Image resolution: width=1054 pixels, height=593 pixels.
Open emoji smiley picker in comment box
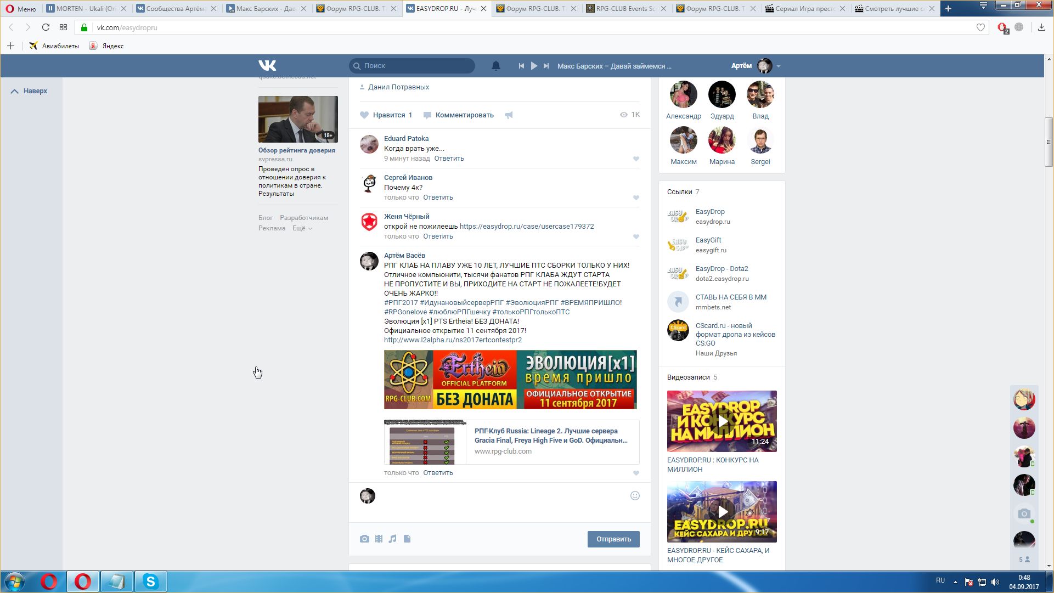(x=635, y=496)
